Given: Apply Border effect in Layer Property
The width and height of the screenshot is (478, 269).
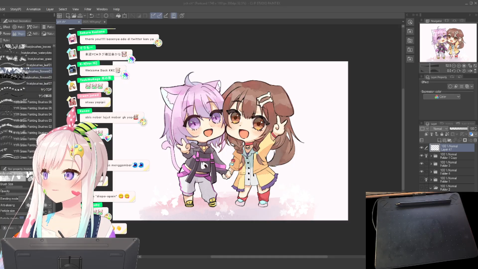Looking at the screenshot, I should pyautogui.click(x=450, y=86).
